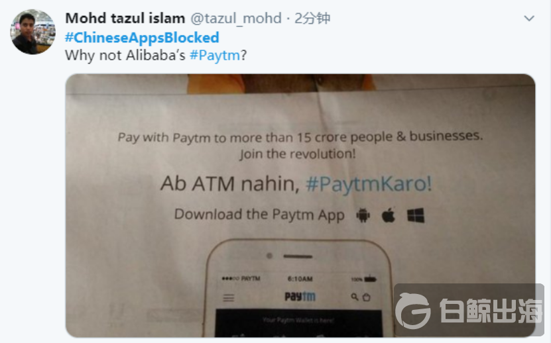Open the attached Paytm advertisement photo
The image size is (551, 343).
point(300,205)
